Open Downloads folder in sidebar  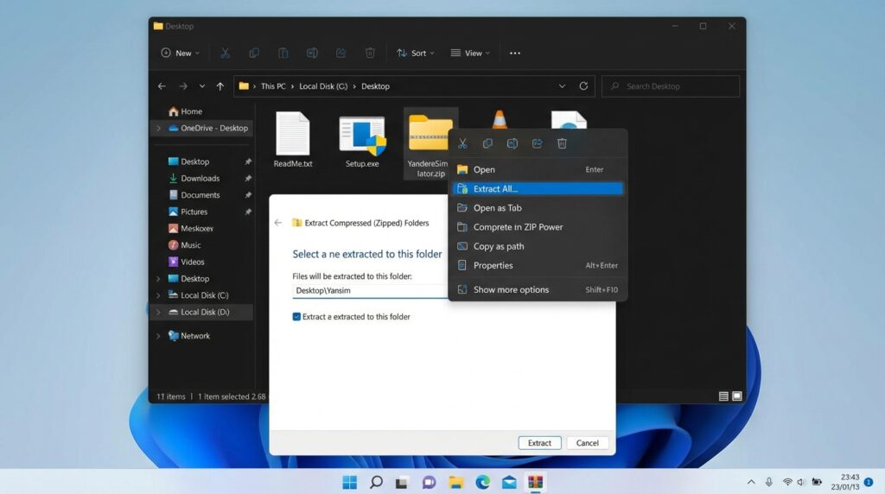(200, 179)
